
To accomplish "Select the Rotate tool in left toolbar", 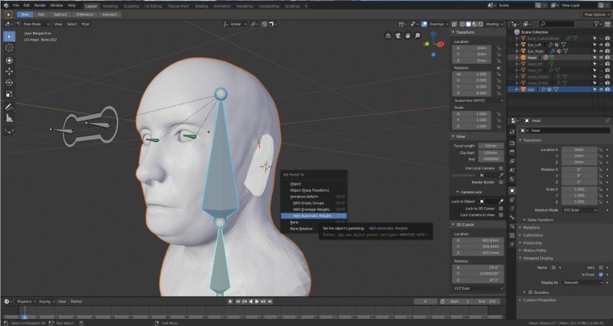I will (9, 83).
